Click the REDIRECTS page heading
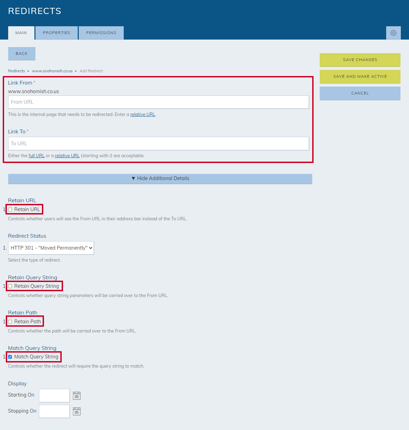Image resolution: width=409 pixels, height=430 pixels. pyautogui.click(x=35, y=11)
